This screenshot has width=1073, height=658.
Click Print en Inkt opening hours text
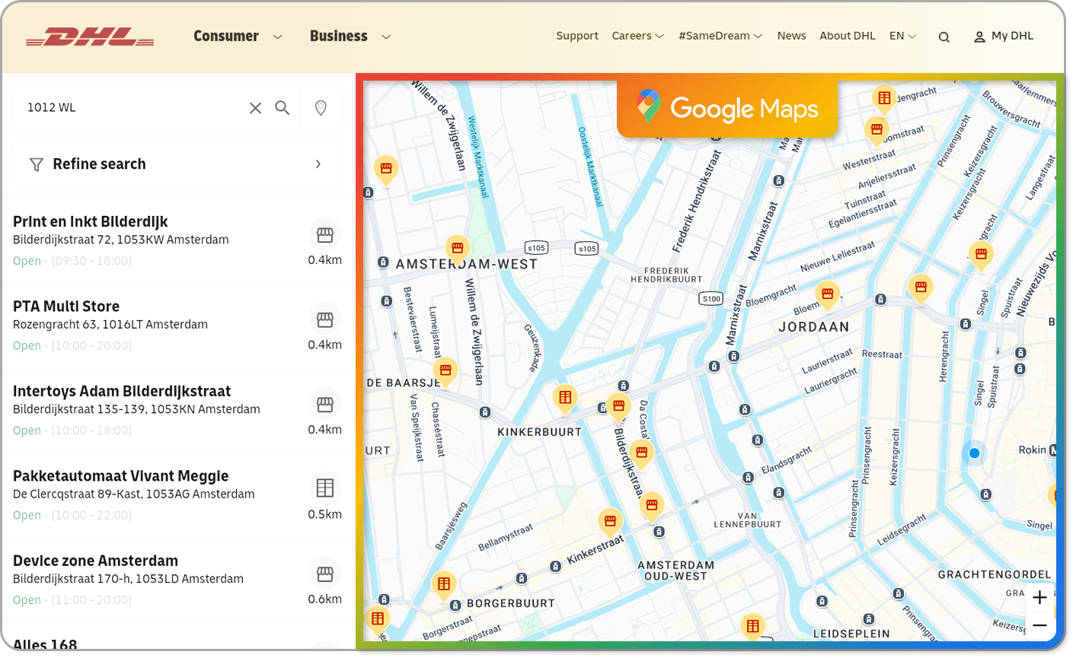click(x=72, y=261)
